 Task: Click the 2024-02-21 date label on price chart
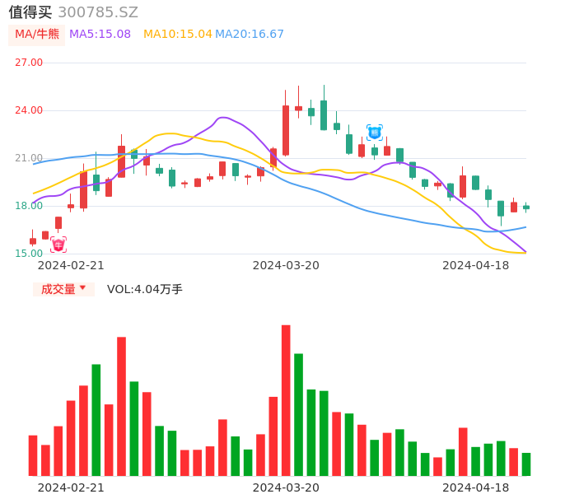tap(71, 265)
